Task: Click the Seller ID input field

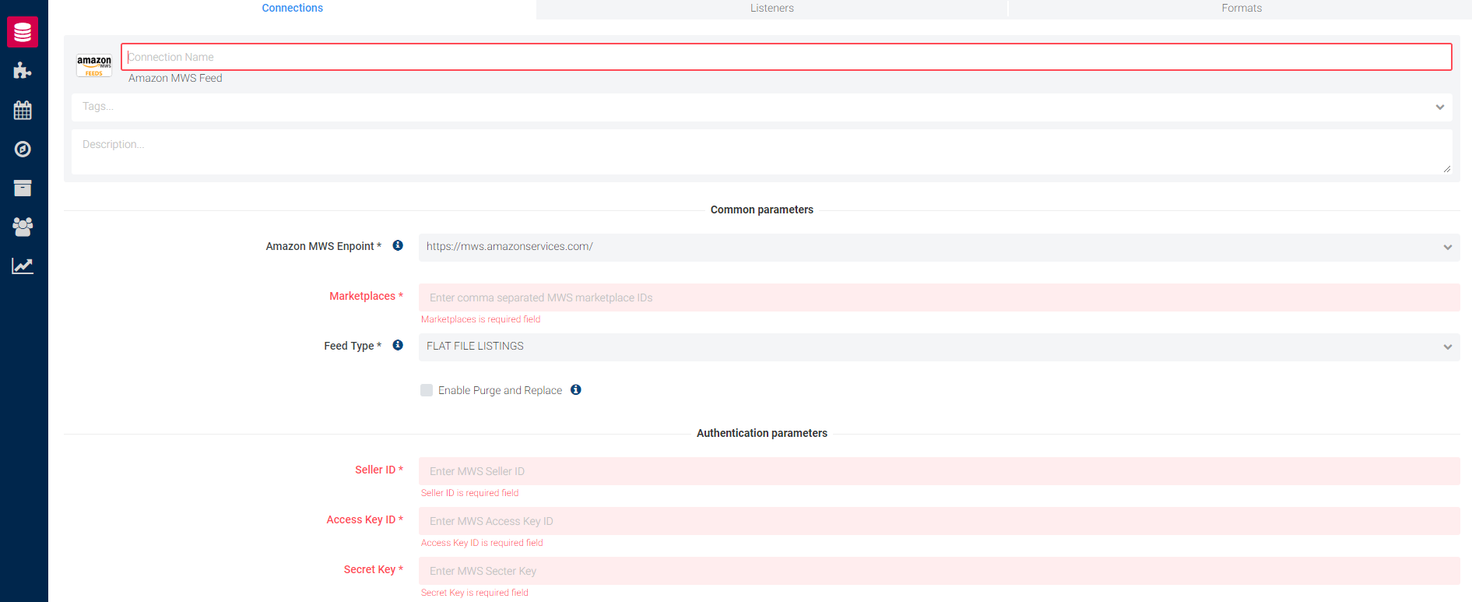Action: click(x=939, y=471)
